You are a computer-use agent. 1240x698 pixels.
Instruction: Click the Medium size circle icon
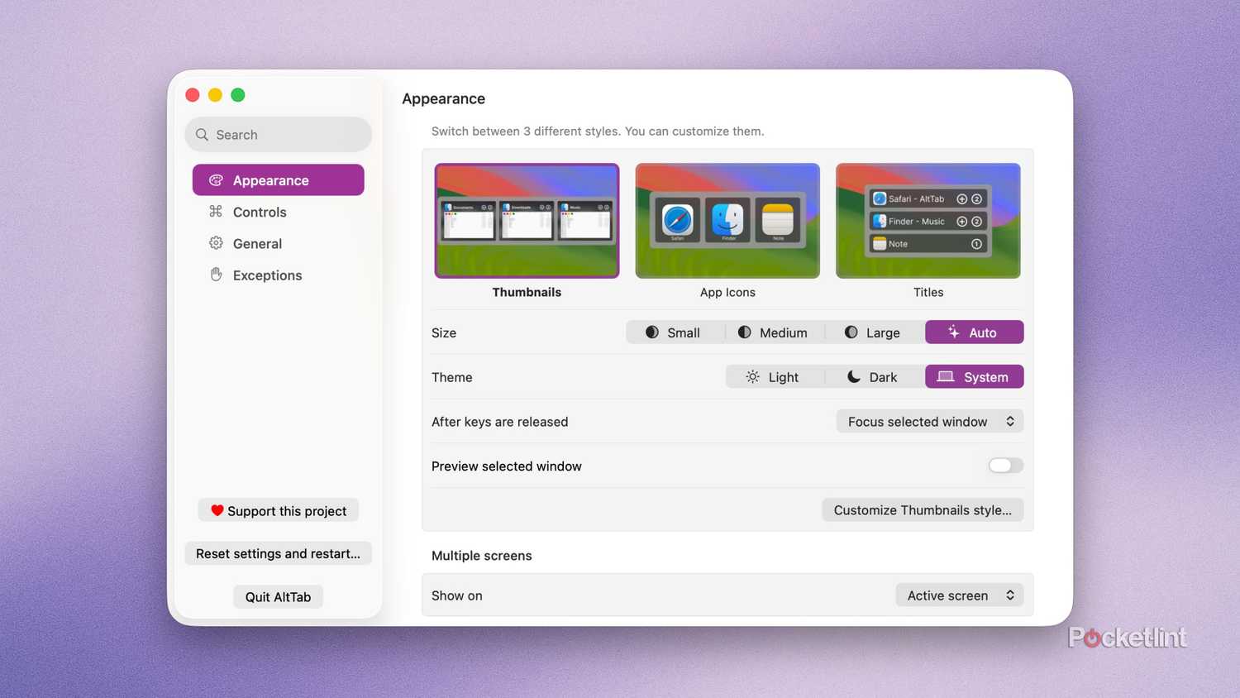pos(745,332)
